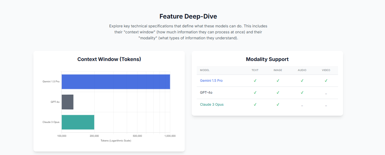Click the 200,000 axis tick label
The height and width of the screenshot is (155, 385).
94,136
